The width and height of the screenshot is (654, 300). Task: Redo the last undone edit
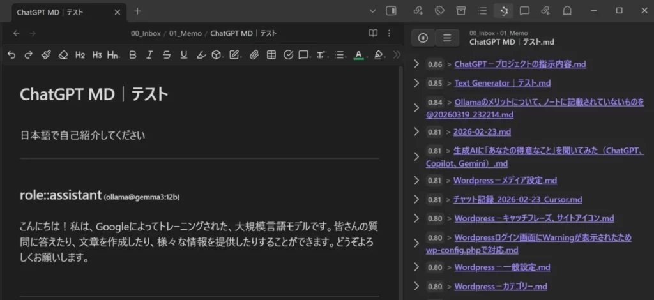click(28, 55)
